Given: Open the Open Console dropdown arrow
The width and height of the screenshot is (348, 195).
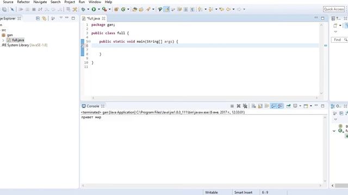Looking at the screenshot, I should (310, 106).
